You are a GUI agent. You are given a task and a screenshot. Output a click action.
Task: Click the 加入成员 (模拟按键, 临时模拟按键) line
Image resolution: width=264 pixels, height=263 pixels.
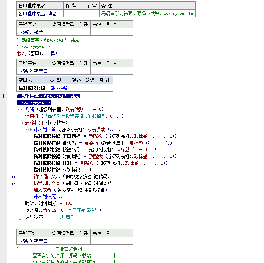pos(70,190)
